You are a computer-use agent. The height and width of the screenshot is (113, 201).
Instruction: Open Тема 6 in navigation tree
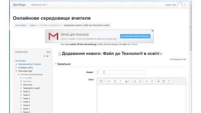tap(26, 105)
